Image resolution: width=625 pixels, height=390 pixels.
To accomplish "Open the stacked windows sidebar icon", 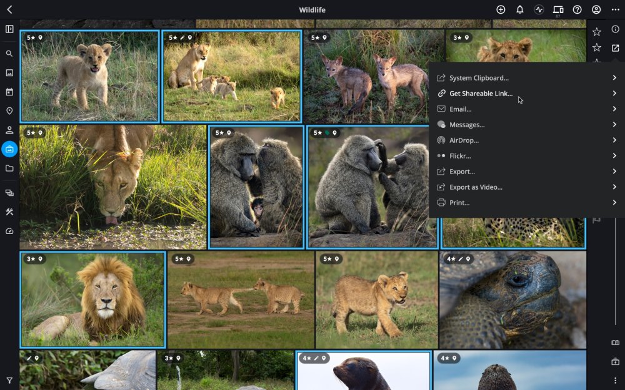I will point(9,193).
